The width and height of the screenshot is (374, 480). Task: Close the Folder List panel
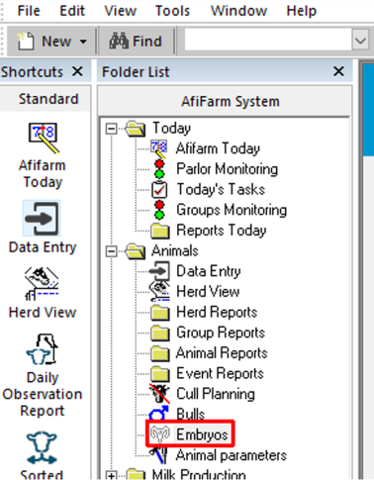click(338, 71)
